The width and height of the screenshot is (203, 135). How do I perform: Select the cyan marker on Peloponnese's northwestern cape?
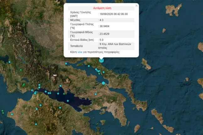point(12,114)
